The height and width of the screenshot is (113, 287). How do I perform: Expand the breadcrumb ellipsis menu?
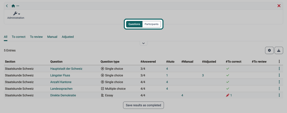tap(18, 6)
